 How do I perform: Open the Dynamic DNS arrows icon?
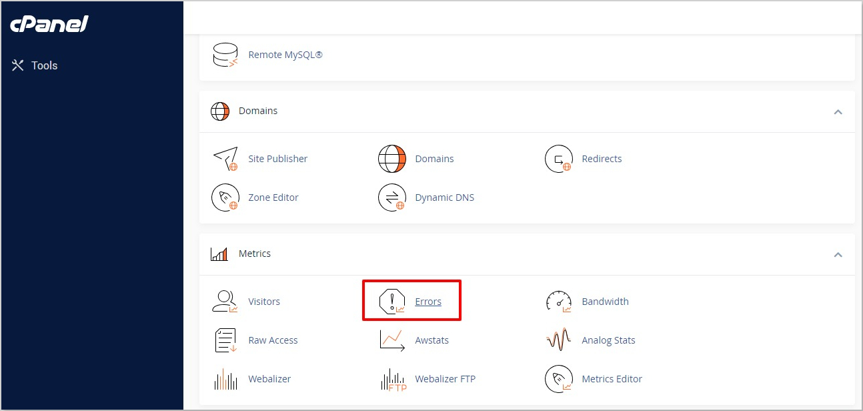coord(392,197)
